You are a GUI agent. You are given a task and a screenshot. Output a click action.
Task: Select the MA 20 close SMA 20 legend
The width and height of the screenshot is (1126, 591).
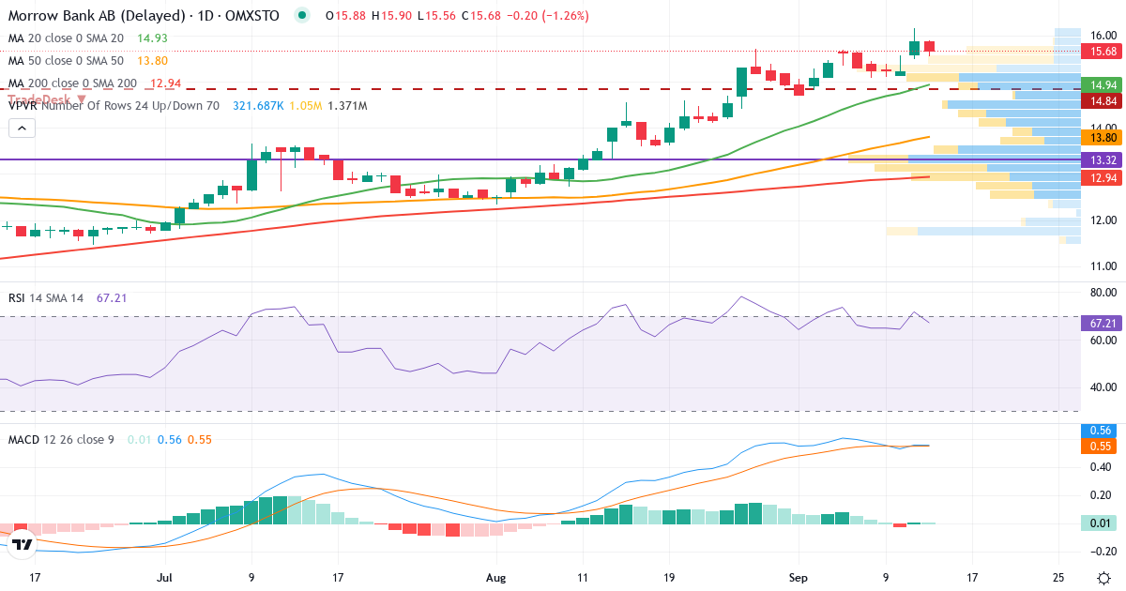point(66,38)
